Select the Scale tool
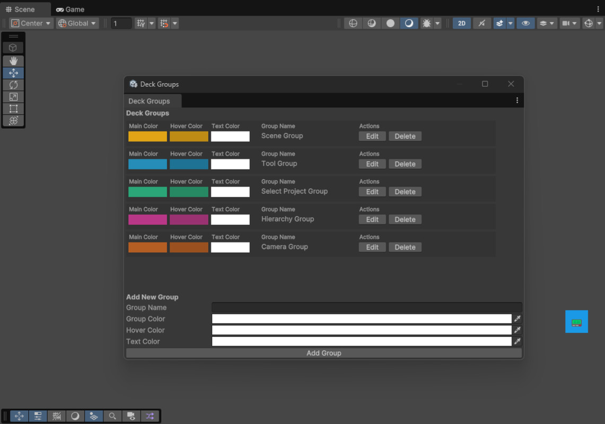This screenshot has height=424, width=605. pos(13,96)
